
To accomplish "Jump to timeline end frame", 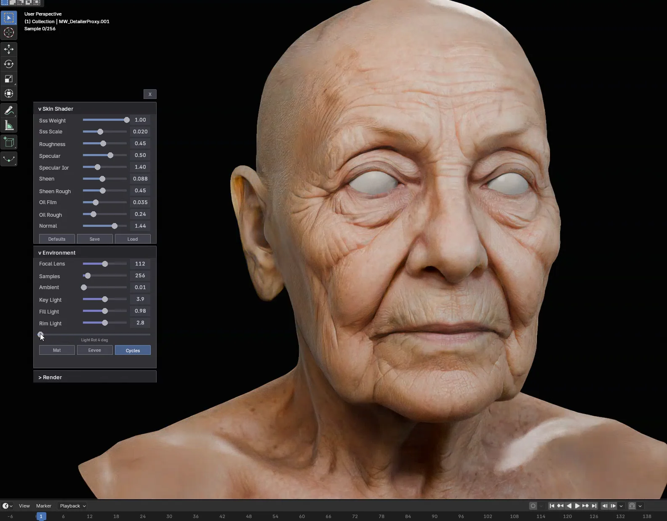I will 594,506.
